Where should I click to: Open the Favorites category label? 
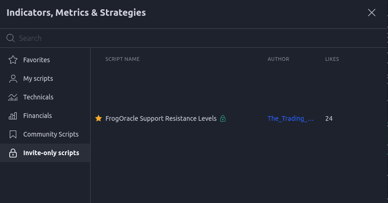[x=37, y=60]
